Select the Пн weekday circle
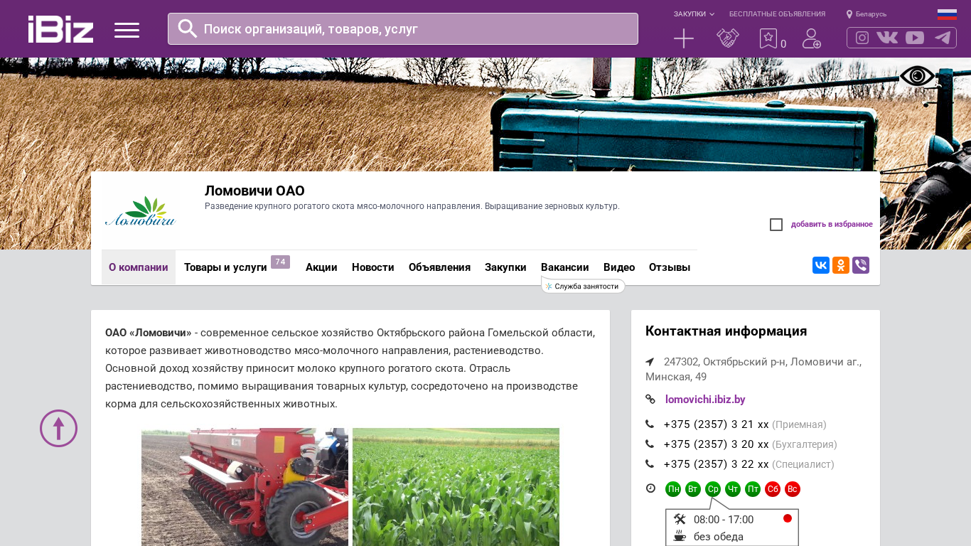Image resolution: width=971 pixels, height=546 pixels. (x=673, y=489)
